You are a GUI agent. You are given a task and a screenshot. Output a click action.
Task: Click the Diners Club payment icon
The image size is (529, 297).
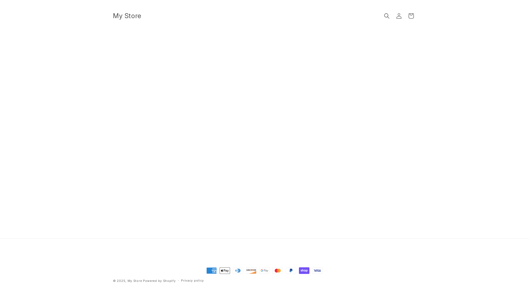click(238, 271)
